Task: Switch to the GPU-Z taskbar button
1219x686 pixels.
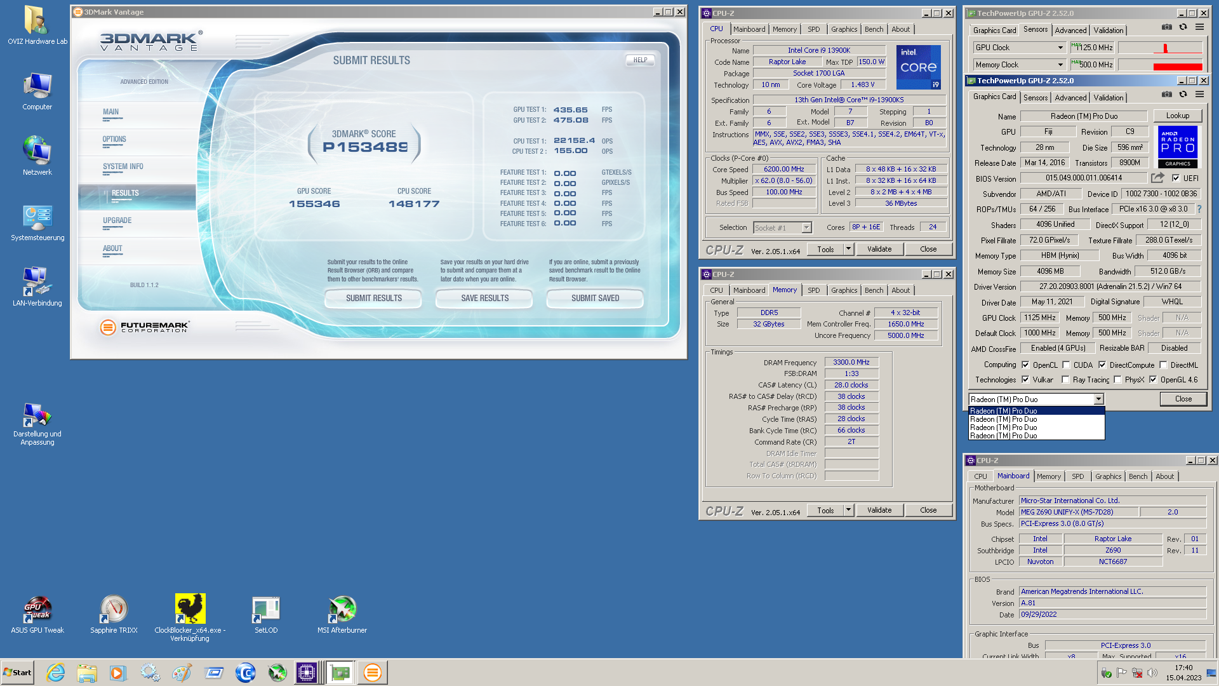Action: point(340,673)
